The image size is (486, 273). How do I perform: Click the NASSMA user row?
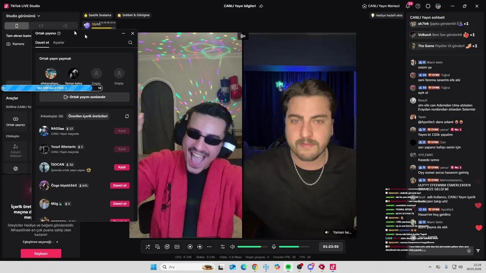(84, 131)
